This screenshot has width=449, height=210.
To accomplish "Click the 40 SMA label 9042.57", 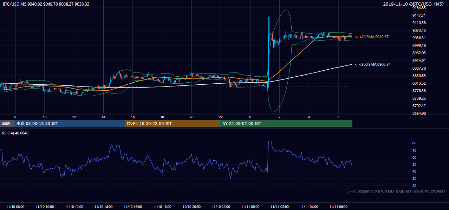I will click(372, 37).
